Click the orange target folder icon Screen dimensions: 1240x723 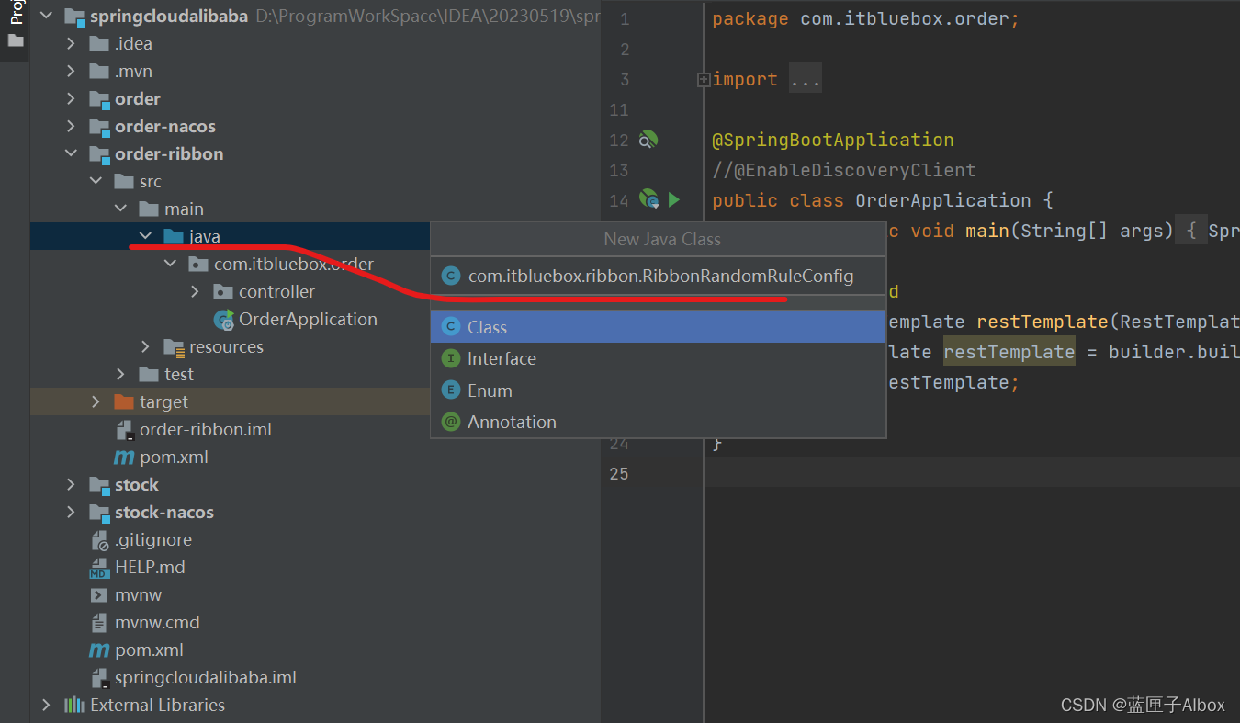tap(124, 402)
